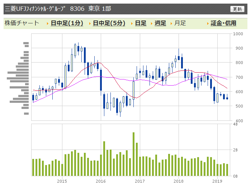
Task: Click the tallest green volume bar
Action: point(133,154)
